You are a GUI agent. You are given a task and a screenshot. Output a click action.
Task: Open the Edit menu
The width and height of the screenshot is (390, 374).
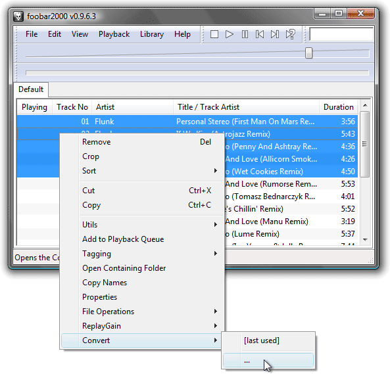coord(55,34)
